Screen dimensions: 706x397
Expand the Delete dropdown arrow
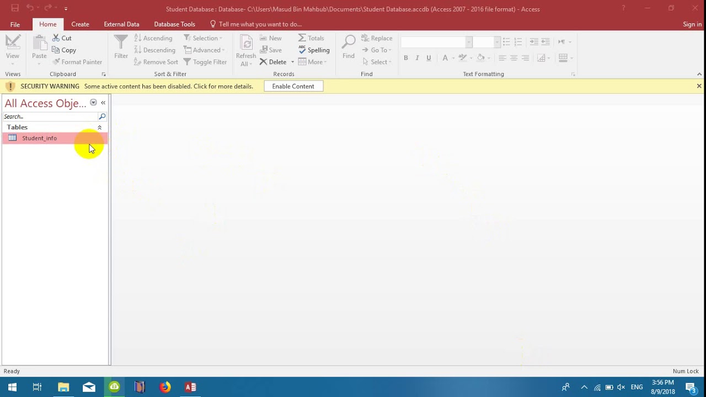tap(292, 62)
